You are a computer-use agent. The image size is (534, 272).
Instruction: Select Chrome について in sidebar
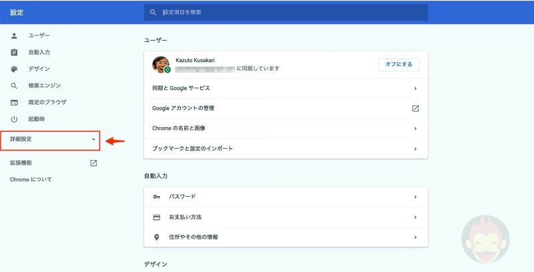[31, 179]
